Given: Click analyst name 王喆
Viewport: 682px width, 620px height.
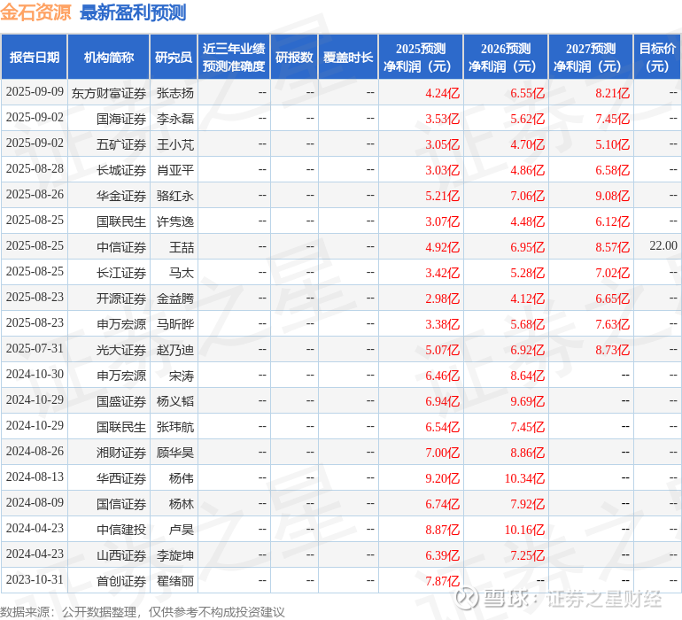Looking at the screenshot, I should pos(182,248).
